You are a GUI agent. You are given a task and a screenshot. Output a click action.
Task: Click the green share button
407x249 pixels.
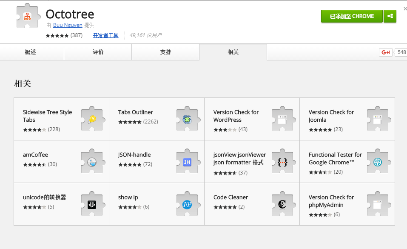point(390,16)
